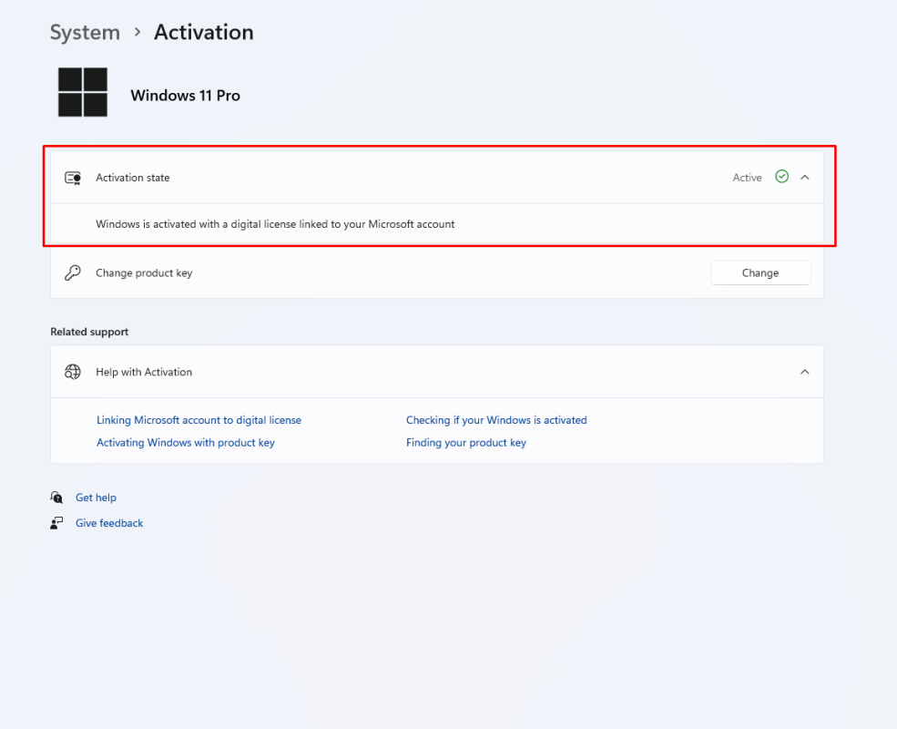Click the Active status text
Viewport: 897px width, 729px height.
click(747, 178)
